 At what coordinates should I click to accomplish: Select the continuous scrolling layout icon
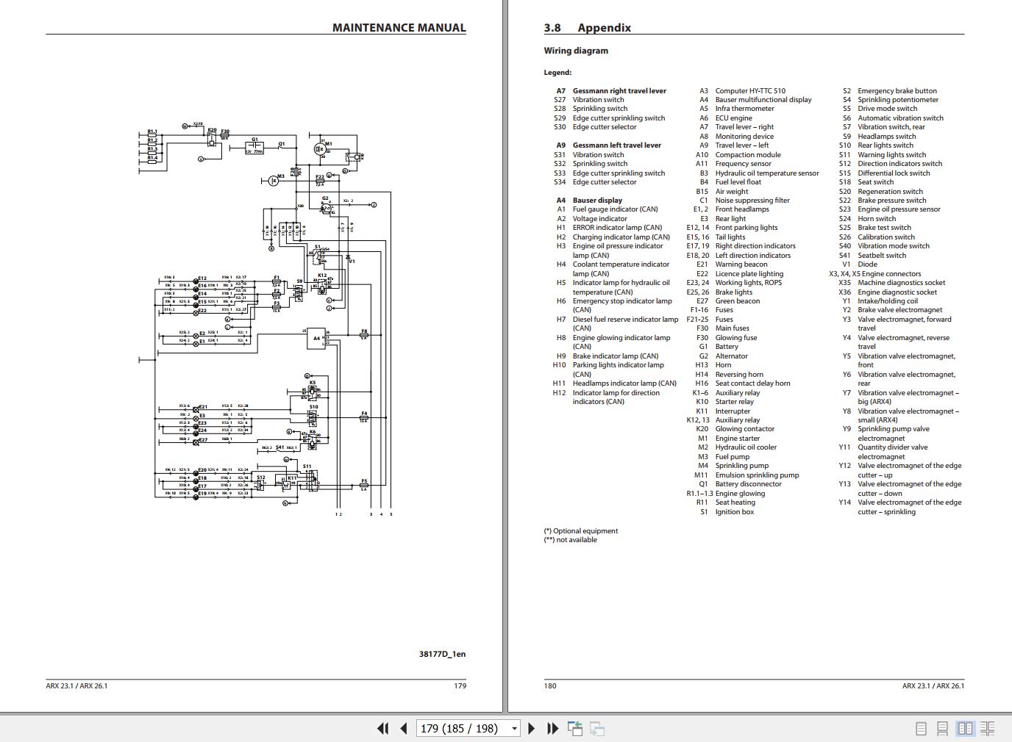tap(943, 728)
